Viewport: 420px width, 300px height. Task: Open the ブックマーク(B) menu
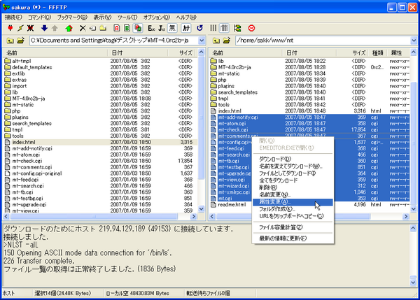click(x=72, y=17)
